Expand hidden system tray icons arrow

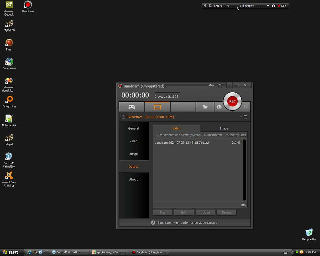[x=292, y=252]
